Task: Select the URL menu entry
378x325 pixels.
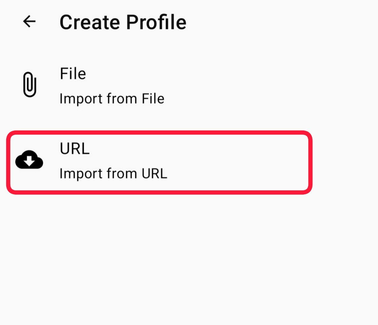Action: click(159, 162)
